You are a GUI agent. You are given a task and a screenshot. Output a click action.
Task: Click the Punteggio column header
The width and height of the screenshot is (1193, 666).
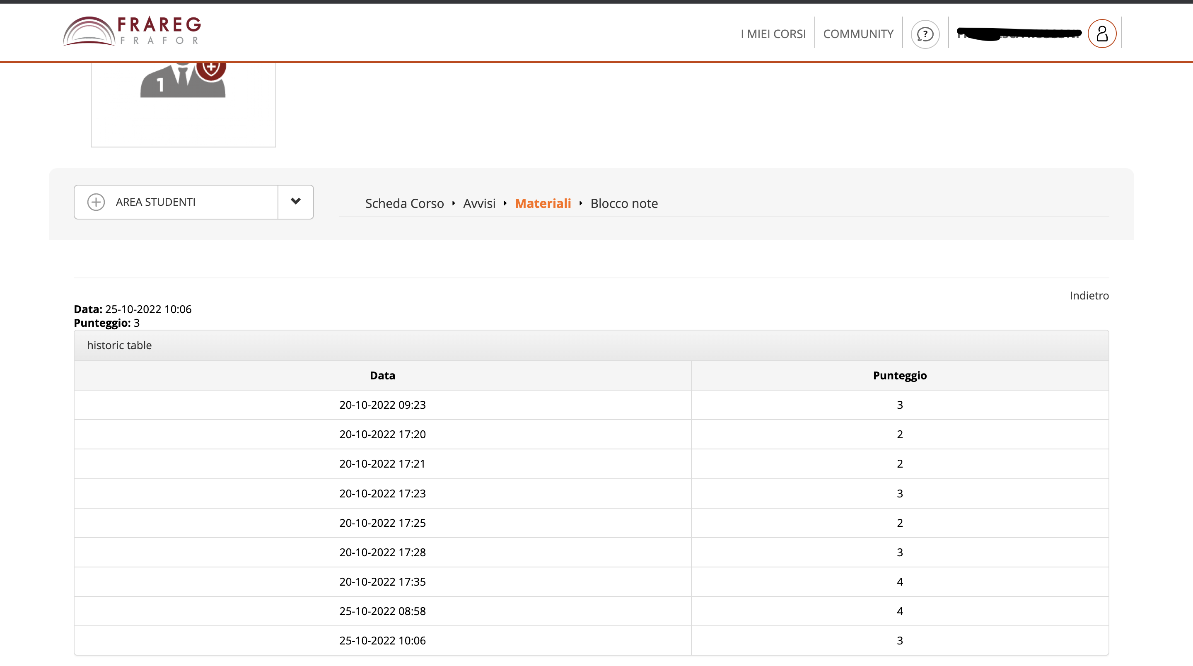click(899, 376)
